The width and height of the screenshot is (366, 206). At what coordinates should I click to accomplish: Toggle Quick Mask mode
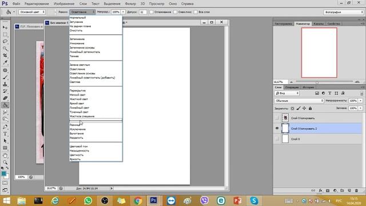(x=5, y=183)
